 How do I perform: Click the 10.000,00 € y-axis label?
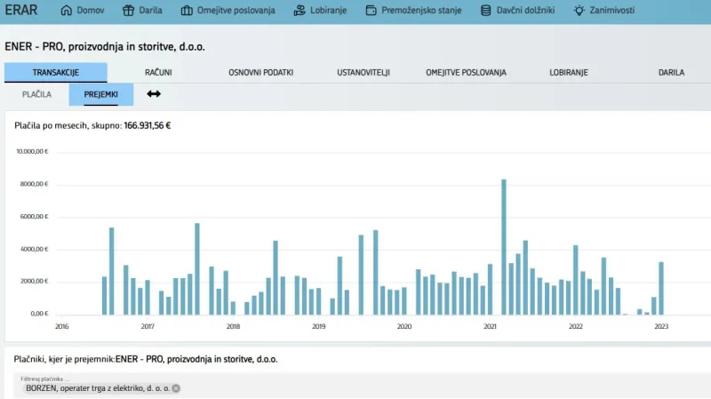pos(32,151)
